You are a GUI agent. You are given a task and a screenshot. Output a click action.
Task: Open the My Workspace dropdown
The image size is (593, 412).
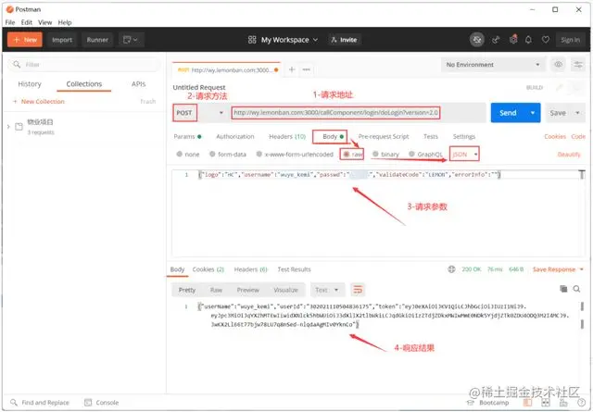pos(289,40)
